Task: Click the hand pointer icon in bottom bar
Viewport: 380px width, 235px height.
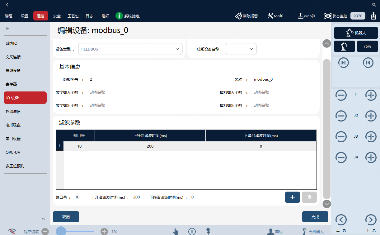Action: point(176,231)
